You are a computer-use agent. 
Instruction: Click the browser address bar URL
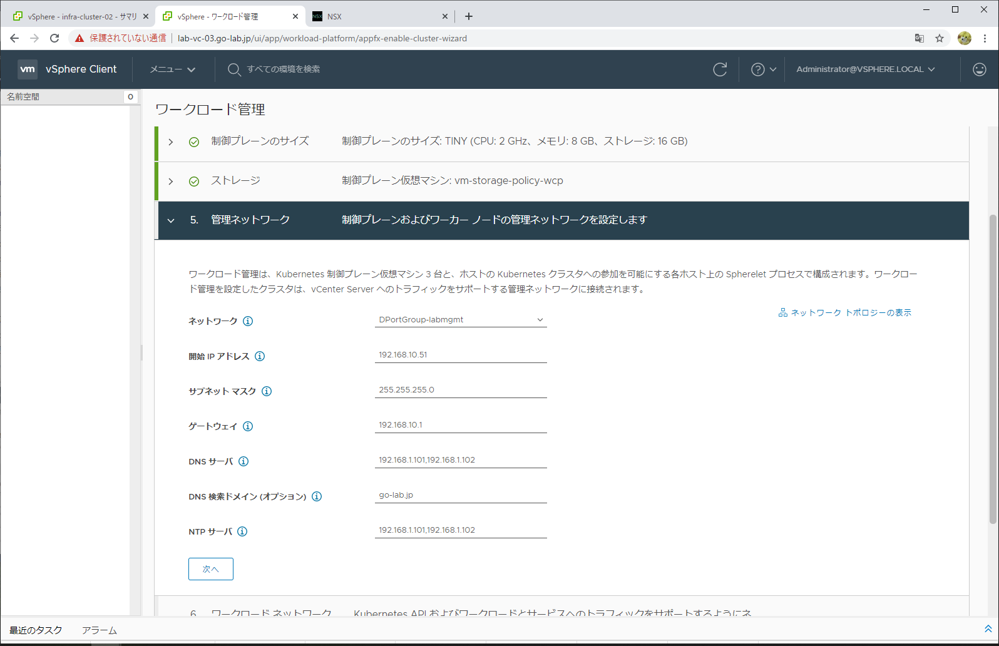click(322, 38)
